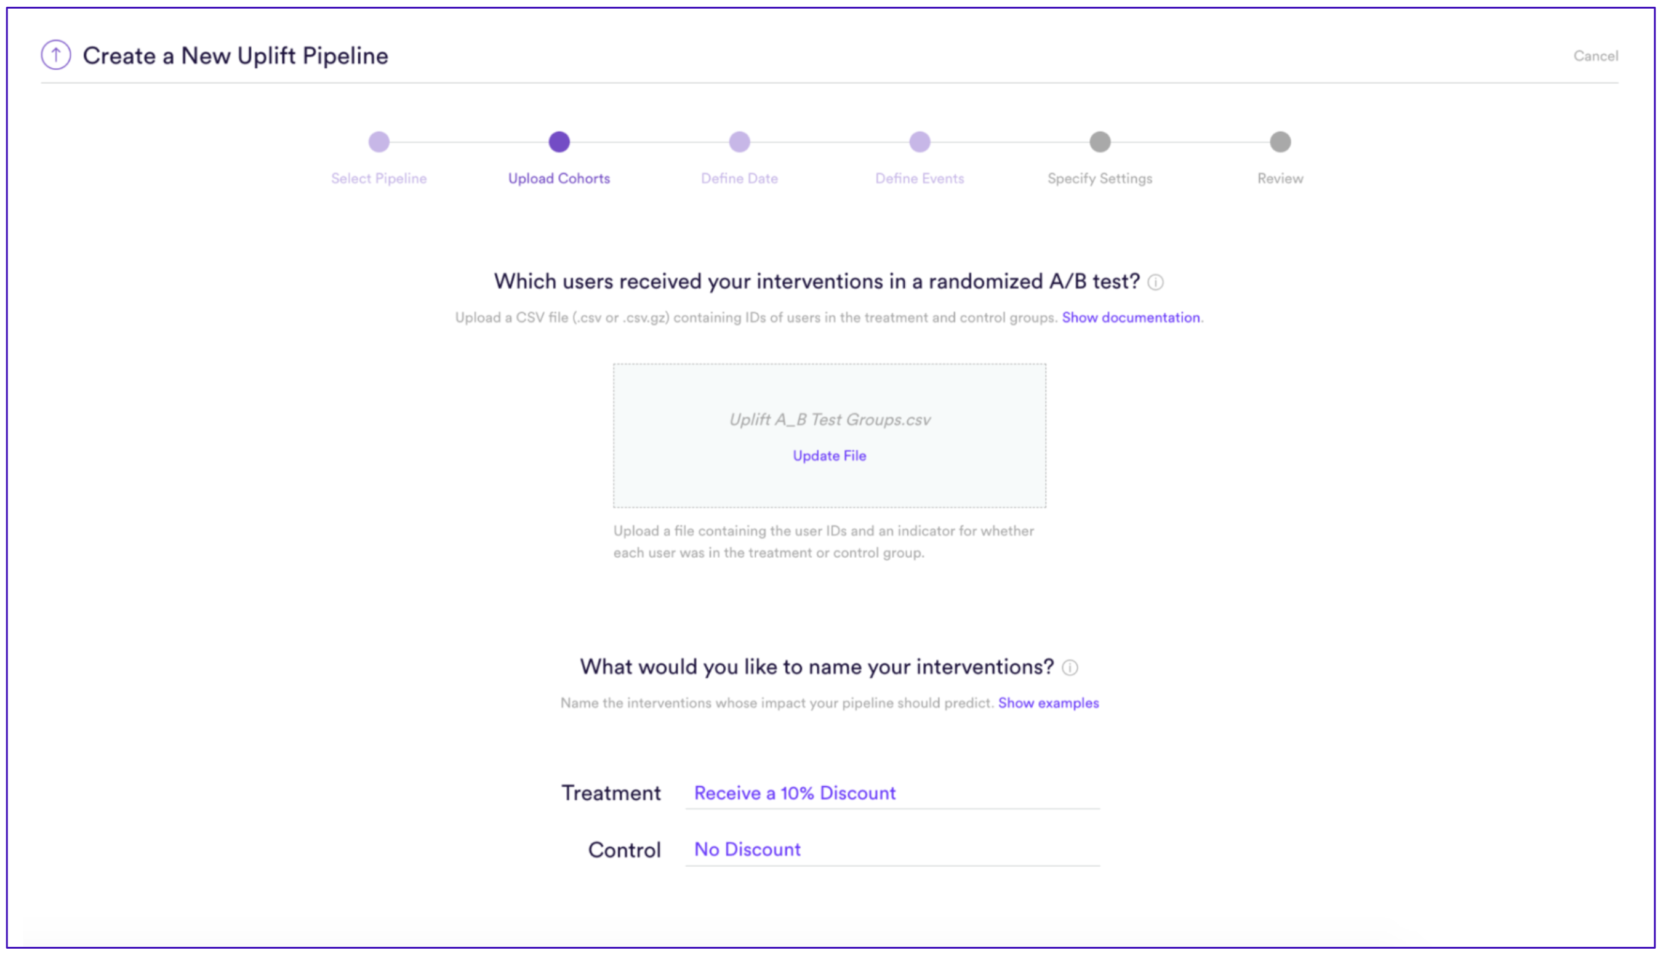
Task: Click the Upload Cohorts step circle
Action: (x=559, y=142)
